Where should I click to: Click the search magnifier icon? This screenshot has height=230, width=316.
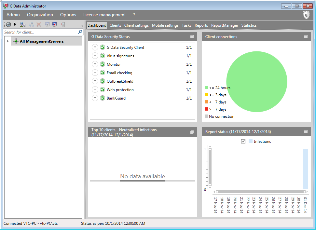tap(80, 32)
